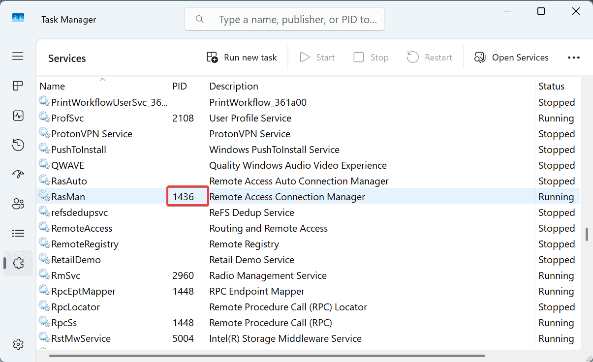Click Open Services button
The width and height of the screenshot is (593, 362).
(x=511, y=58)
